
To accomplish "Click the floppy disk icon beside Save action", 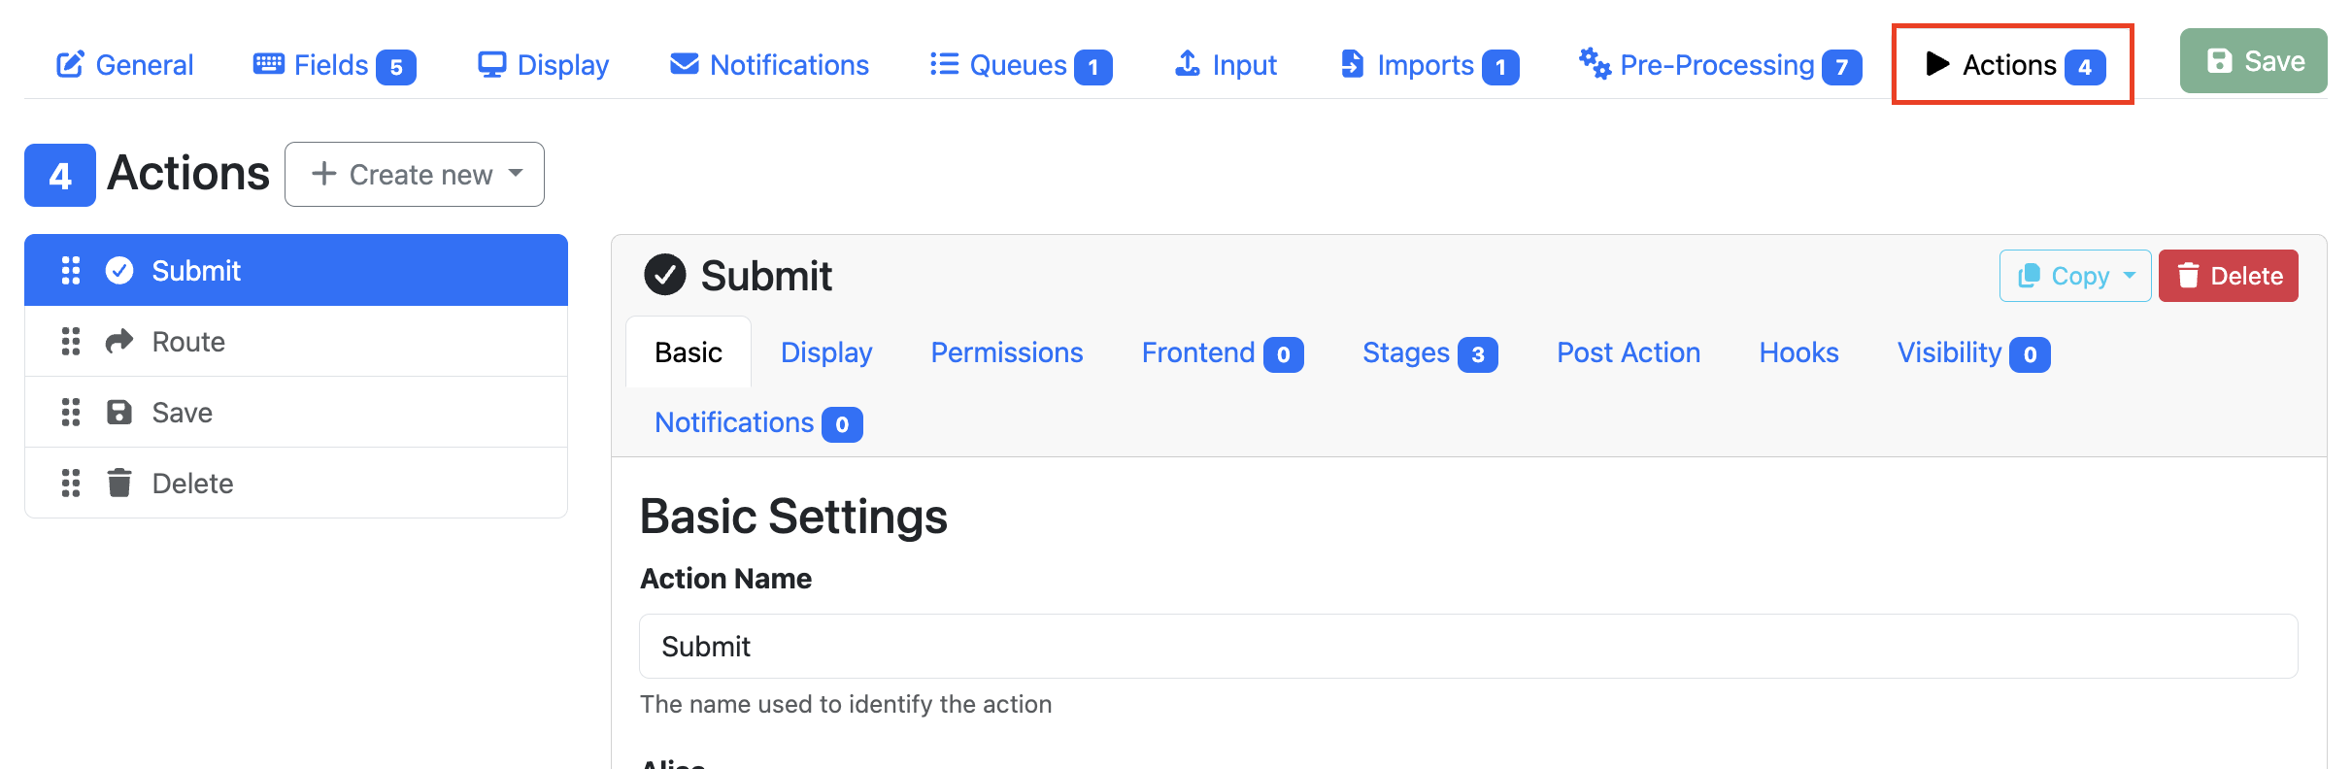I will 119,413.
